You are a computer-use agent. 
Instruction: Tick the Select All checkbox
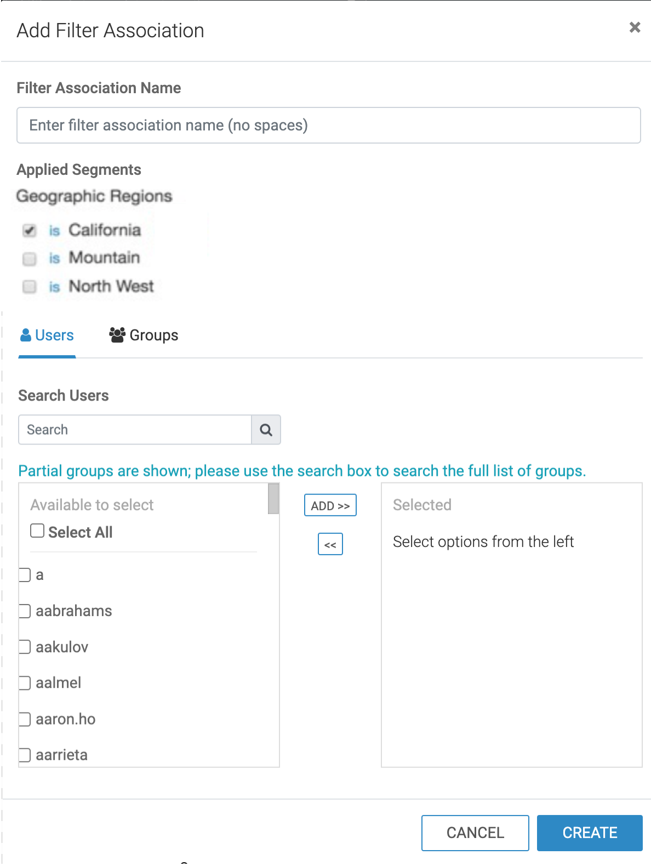point(37,531)
